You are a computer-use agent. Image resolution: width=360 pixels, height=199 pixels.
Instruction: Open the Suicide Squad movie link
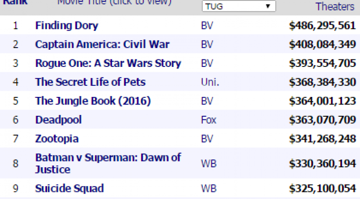pyautogui.click(x=69, y=188)
